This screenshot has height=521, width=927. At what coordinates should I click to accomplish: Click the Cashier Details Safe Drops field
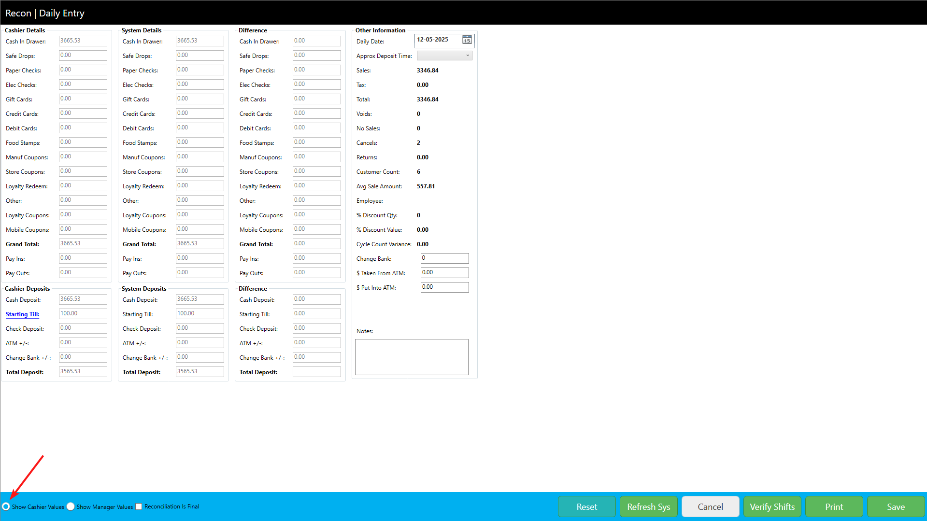pyautogui.click(x=83, y=56)
